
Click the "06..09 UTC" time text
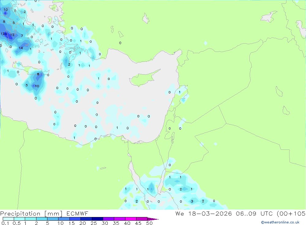coord(255,213)
